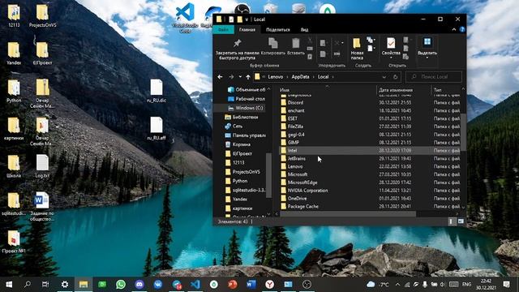
Task: Open Свойства properties icon
Action: (x=391, y=43)
